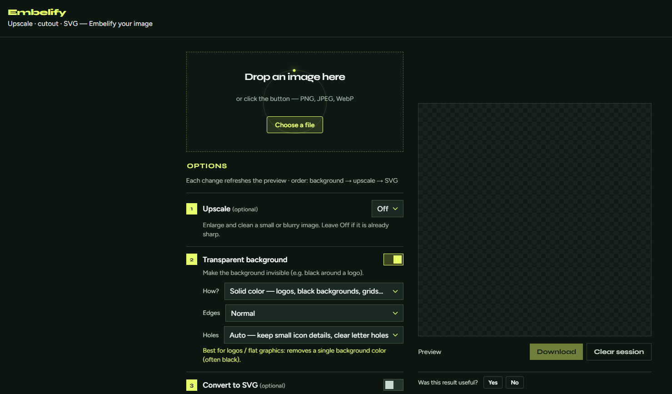Answer No to result useful question
This screenshot has width=672, height=394.
point(515,383)
